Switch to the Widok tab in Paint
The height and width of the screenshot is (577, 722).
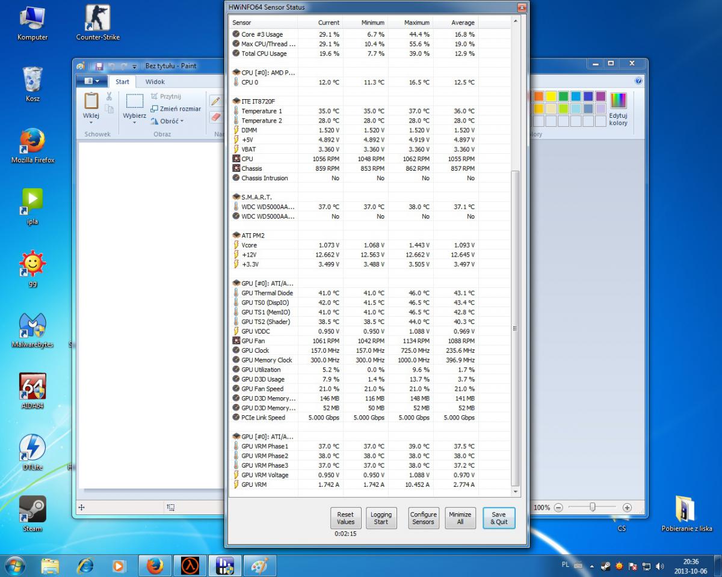click(155, 82)
